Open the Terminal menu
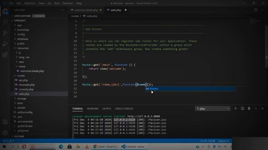Viewport: 268px width, 150px height. (x=67, y=3)
